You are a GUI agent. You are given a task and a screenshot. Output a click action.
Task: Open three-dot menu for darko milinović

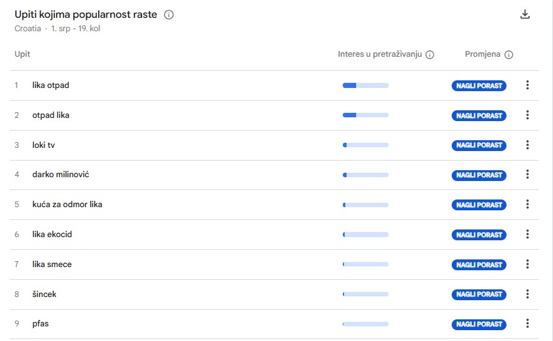[528, 175]
